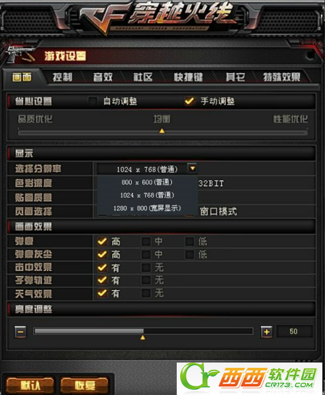Click the brightness minus button
The image size is (325, 395).
[x=21, y=332]
